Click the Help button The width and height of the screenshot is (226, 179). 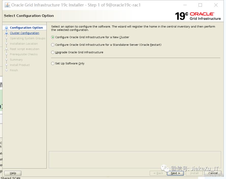(13, 173)
